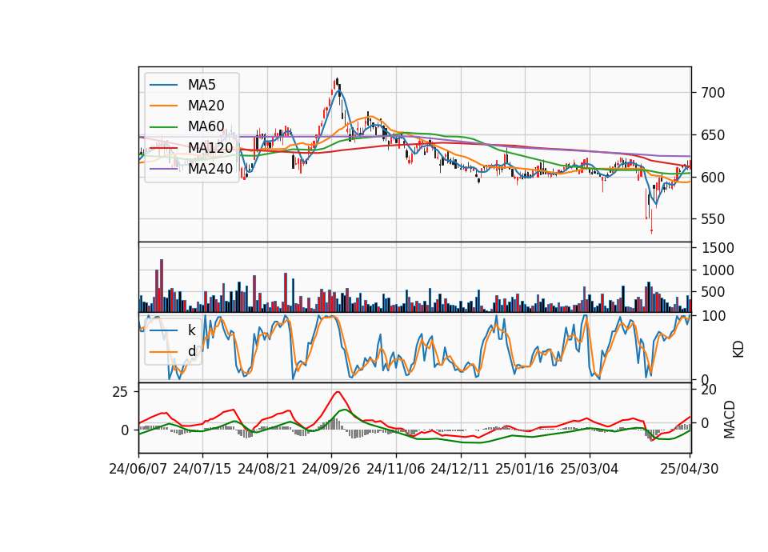
Task: Click the orange MA20 legend line sample
Action: (163, 106)
